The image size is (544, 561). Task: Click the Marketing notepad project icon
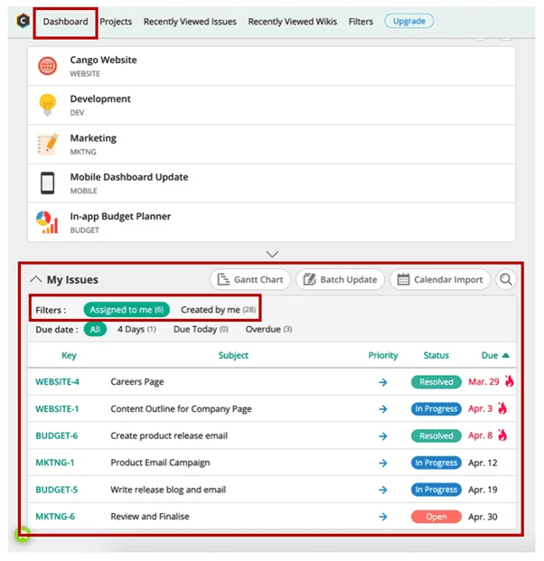pyautogui.click(x=47, y=144)
